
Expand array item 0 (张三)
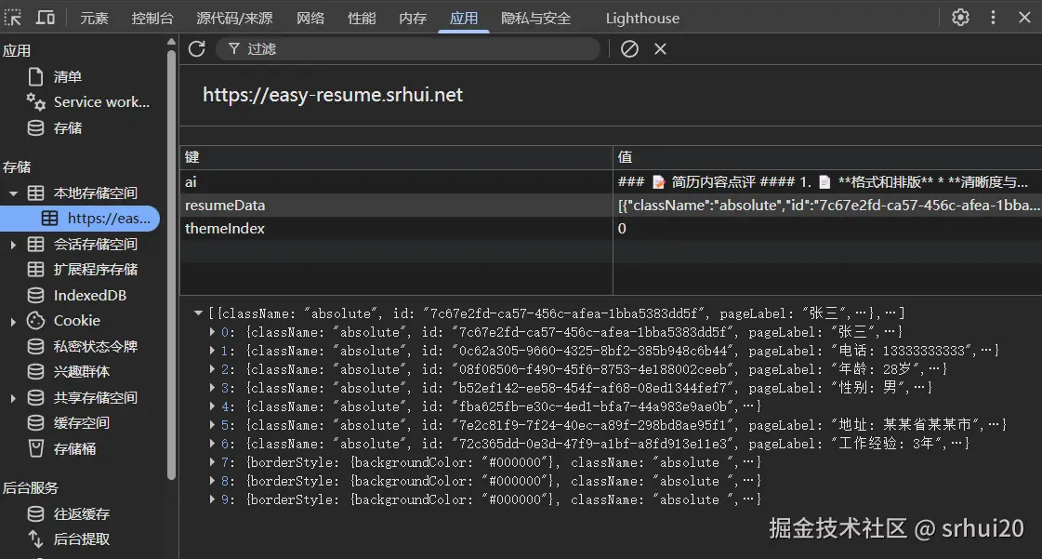[212, 331]
